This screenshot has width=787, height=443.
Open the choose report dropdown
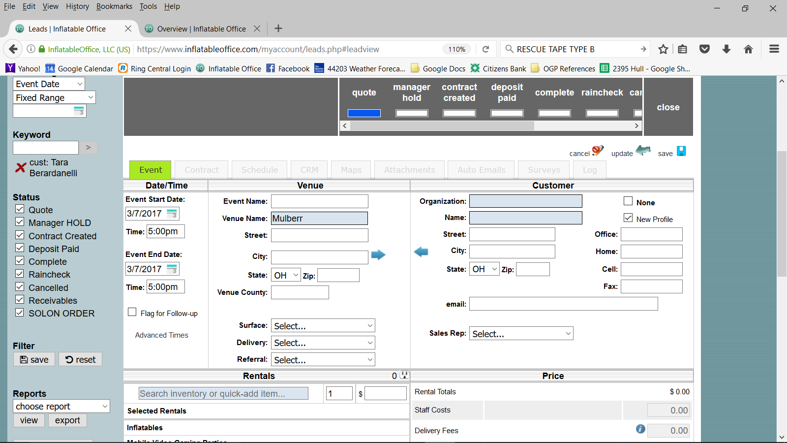click(61, 407)
